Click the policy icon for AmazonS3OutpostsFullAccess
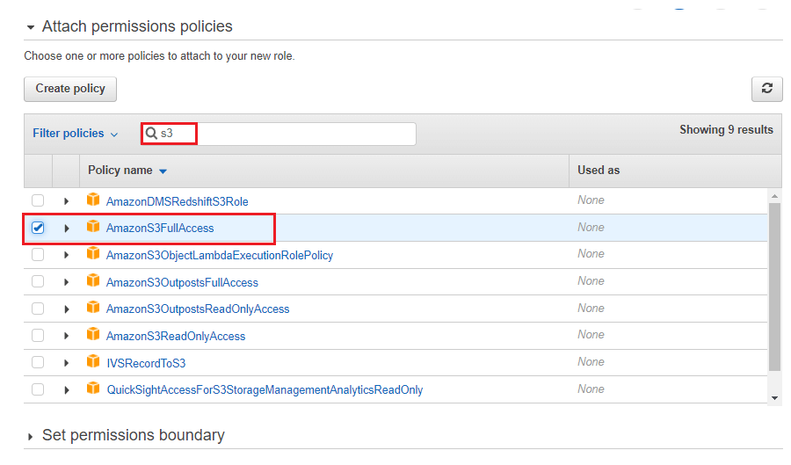Viewport: 791px width, 465px height. (x=93, y=280)
